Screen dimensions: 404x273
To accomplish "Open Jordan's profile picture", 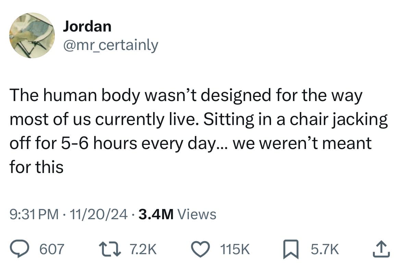I will tap(32, 35).
